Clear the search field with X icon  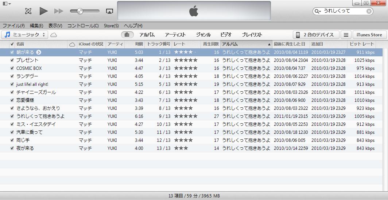pyautogui.click(x=369, y=11)
